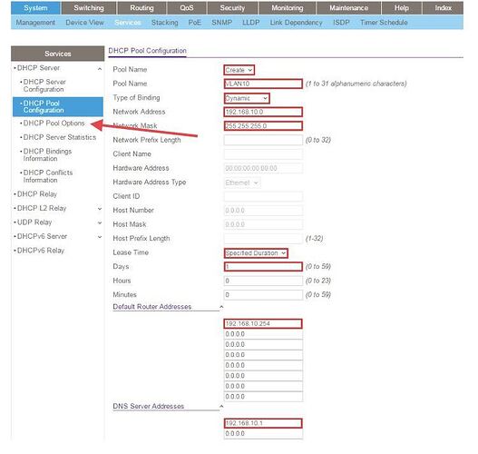Expand the DHCPv6 Server chevron
478x454 pixels.
point(100,237)
